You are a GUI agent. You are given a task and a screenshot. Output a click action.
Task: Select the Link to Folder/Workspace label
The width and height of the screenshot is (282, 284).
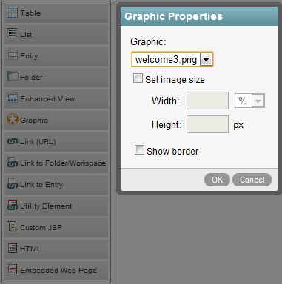coord(63,163)
